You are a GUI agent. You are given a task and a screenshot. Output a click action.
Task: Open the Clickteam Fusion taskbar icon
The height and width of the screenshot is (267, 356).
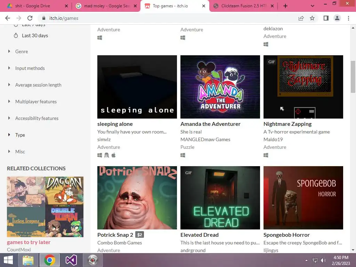(92, 260)
